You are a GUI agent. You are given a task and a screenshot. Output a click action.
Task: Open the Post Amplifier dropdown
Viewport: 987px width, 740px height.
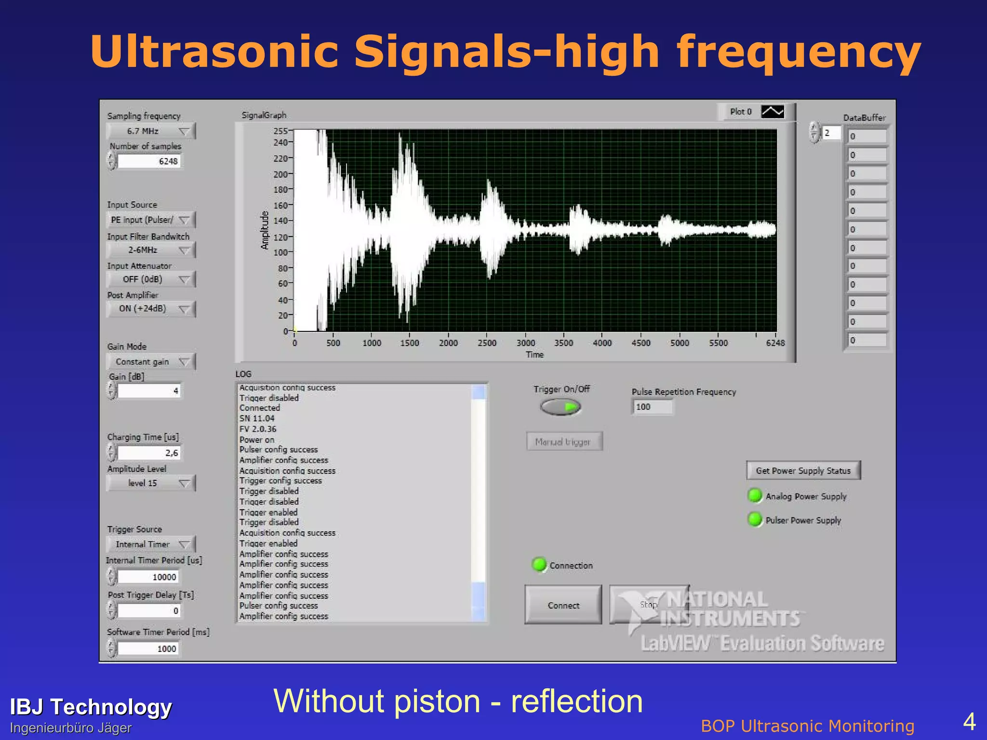coord(151,309)
